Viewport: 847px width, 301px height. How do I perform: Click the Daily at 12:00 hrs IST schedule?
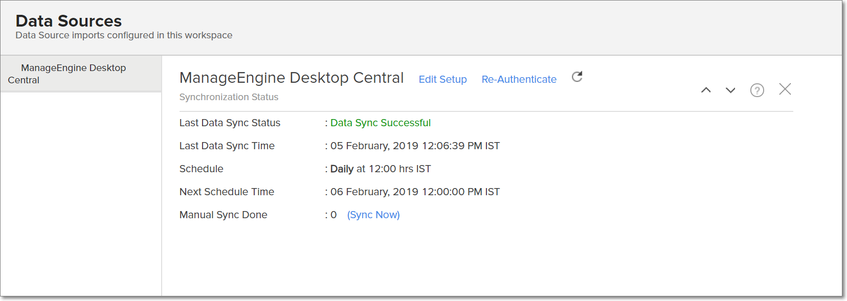tap(381, 169)
